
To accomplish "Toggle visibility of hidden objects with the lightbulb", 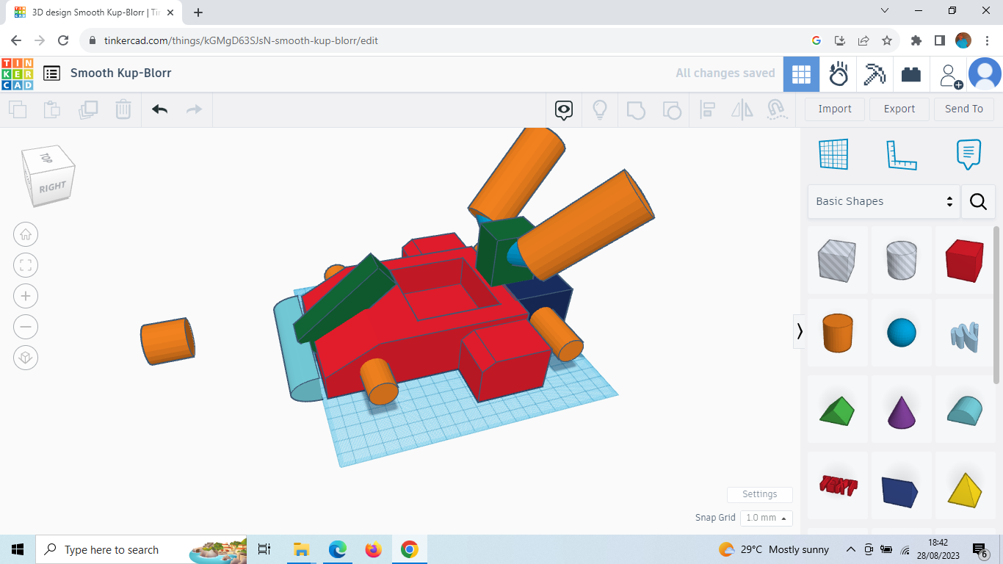I will click(x=600, y=109).
